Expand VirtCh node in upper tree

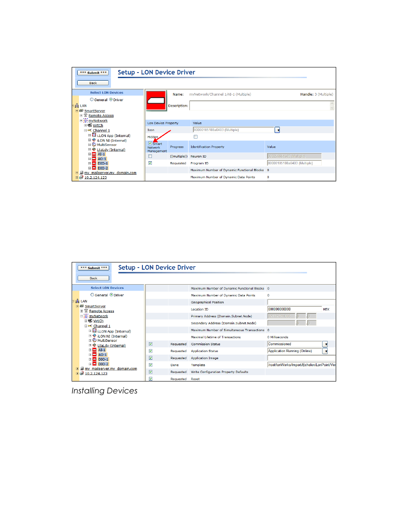(x=85, y=125)
